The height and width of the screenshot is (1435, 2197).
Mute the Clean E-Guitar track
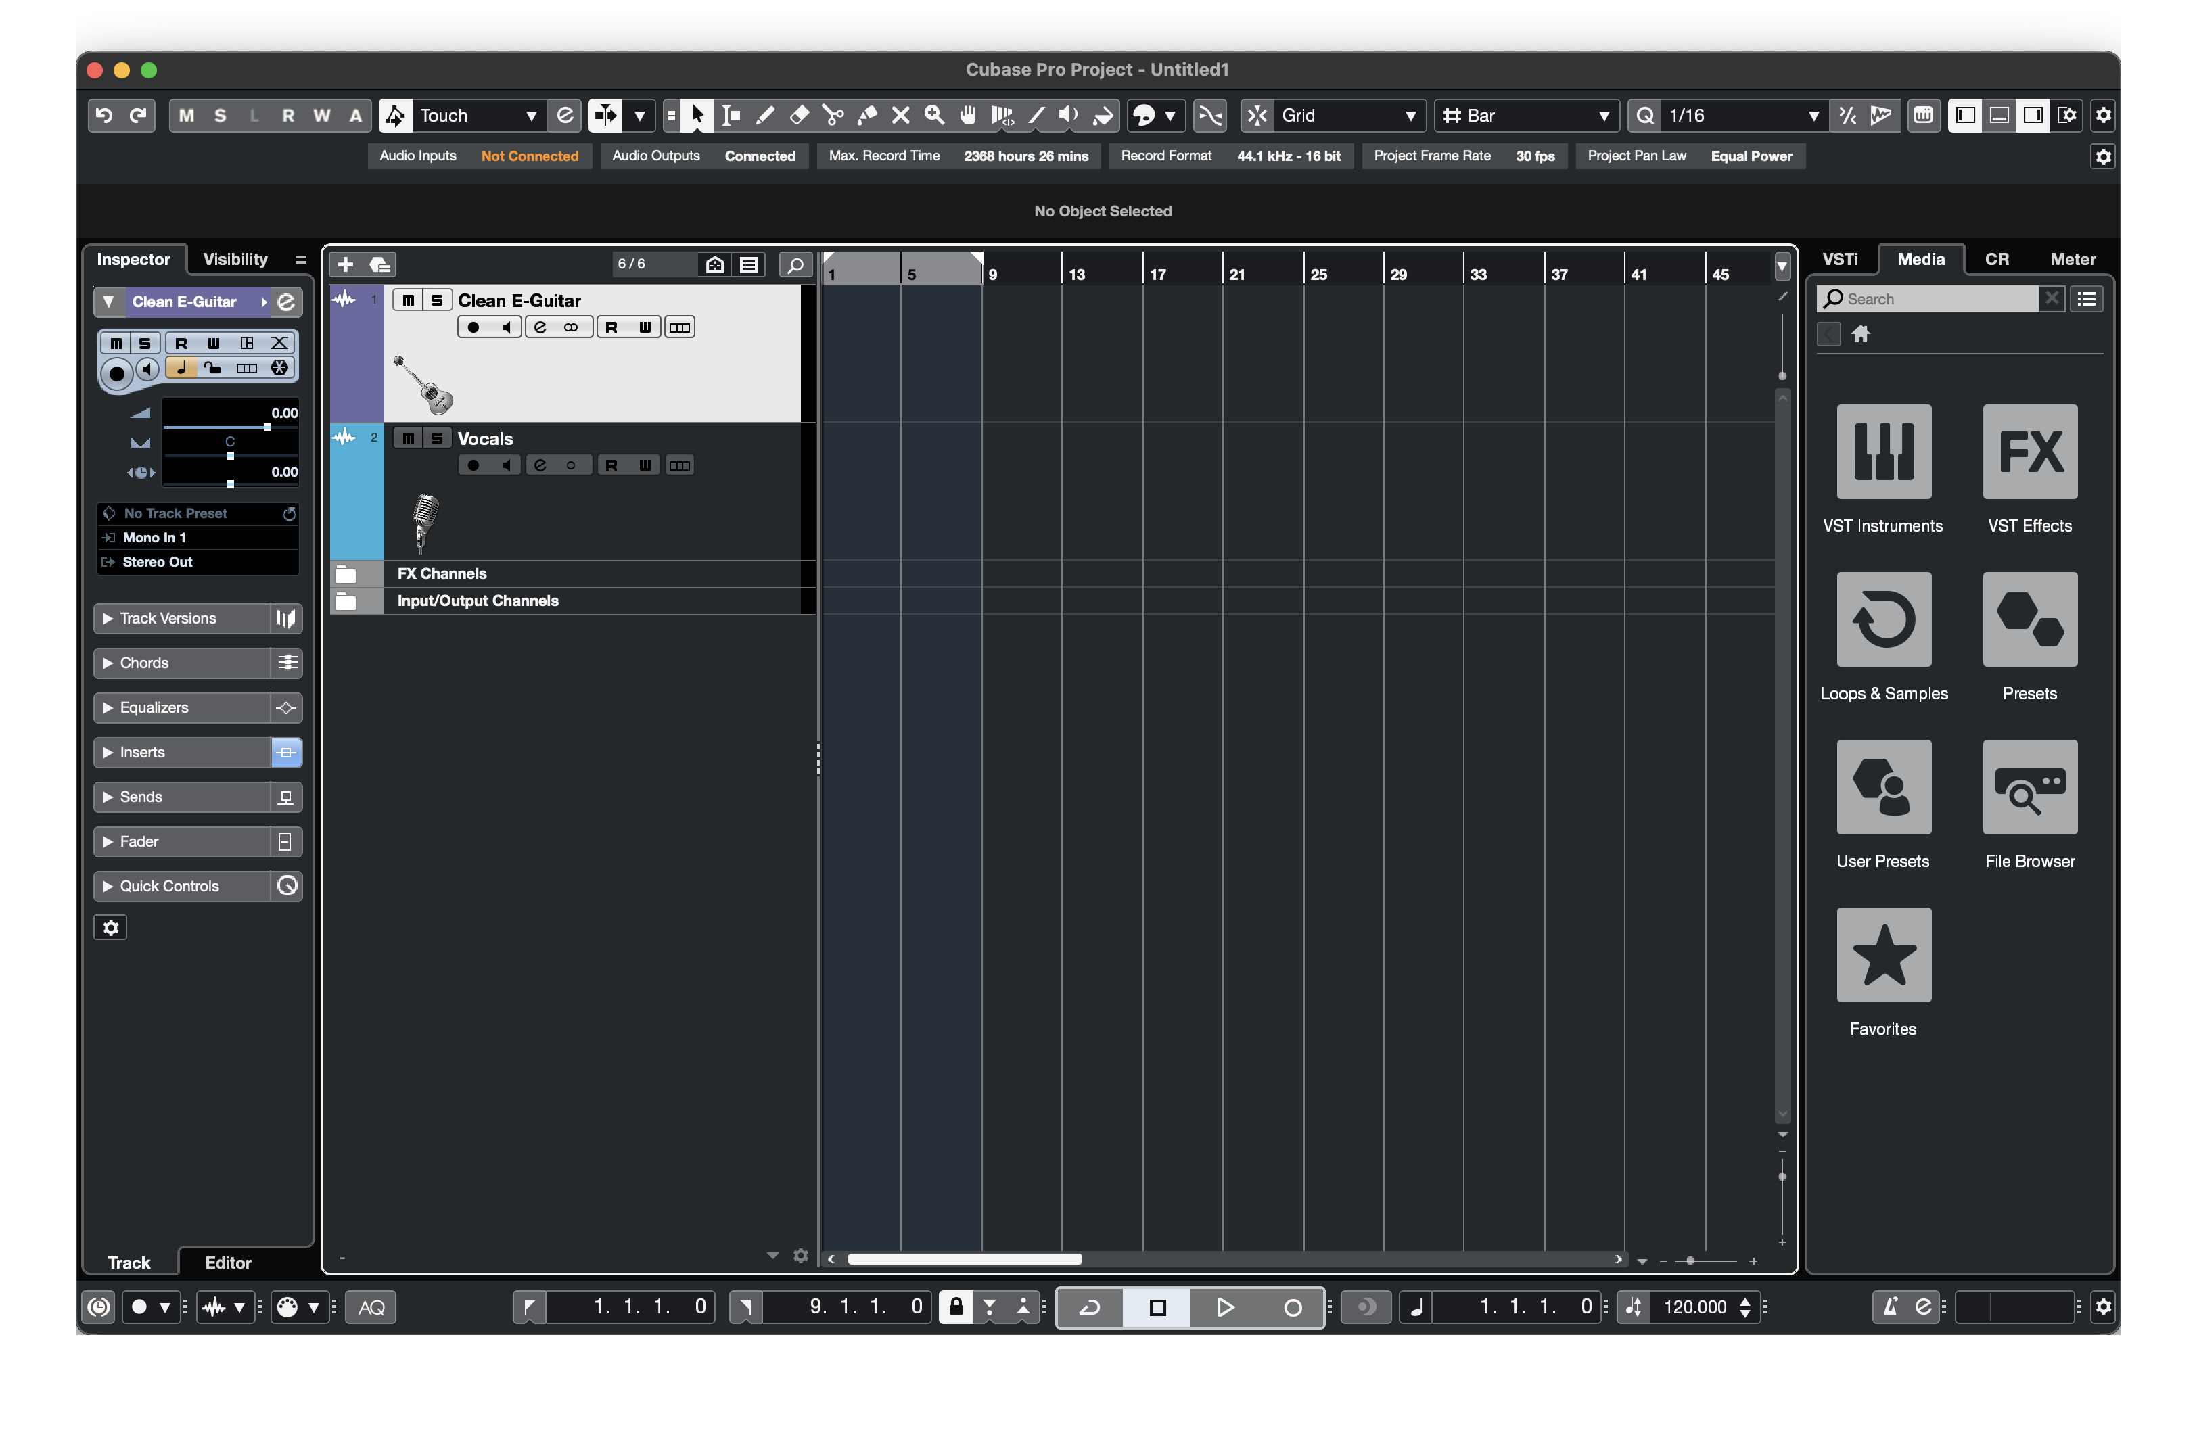[408, 300]
